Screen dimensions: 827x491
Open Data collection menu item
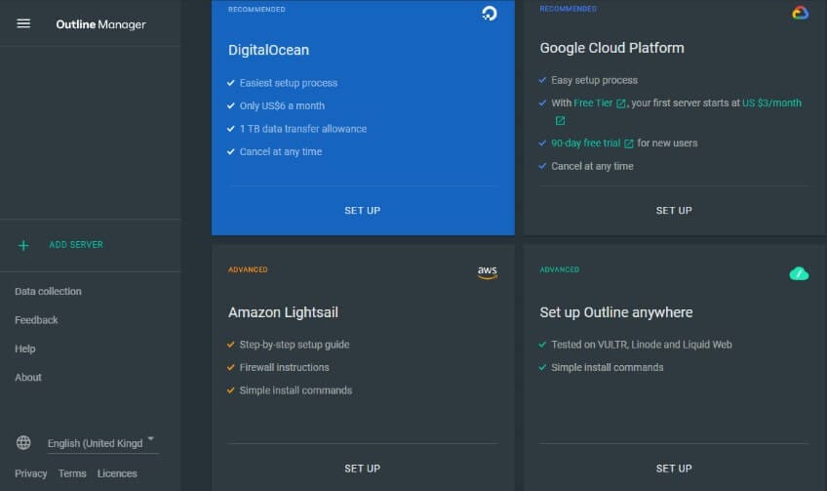(x=48, y=292)
